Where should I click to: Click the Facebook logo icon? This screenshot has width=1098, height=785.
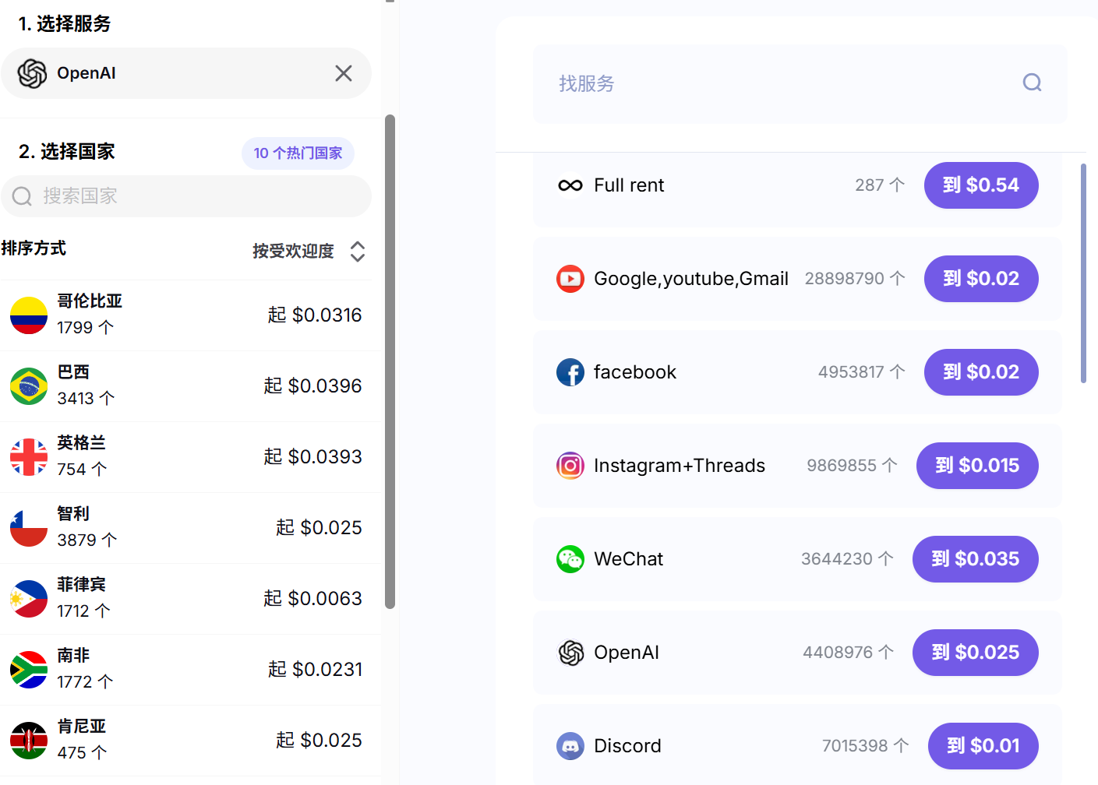570,372
